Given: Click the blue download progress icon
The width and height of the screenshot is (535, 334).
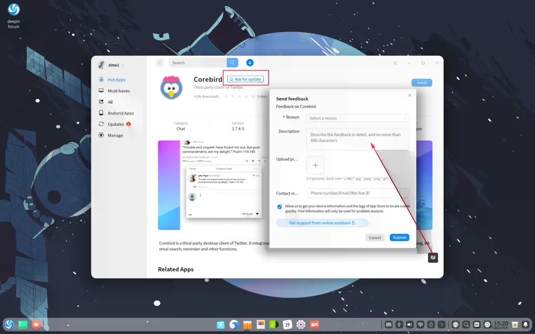Looking at the screenshot, I should click(250, 62).
